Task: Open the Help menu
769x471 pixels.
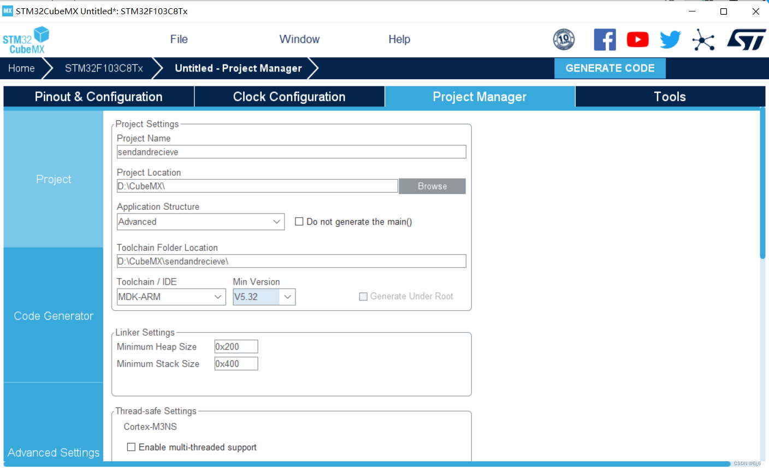Action: click(399, 39)
